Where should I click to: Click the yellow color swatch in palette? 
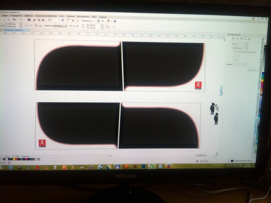click(x=14, y=159)
